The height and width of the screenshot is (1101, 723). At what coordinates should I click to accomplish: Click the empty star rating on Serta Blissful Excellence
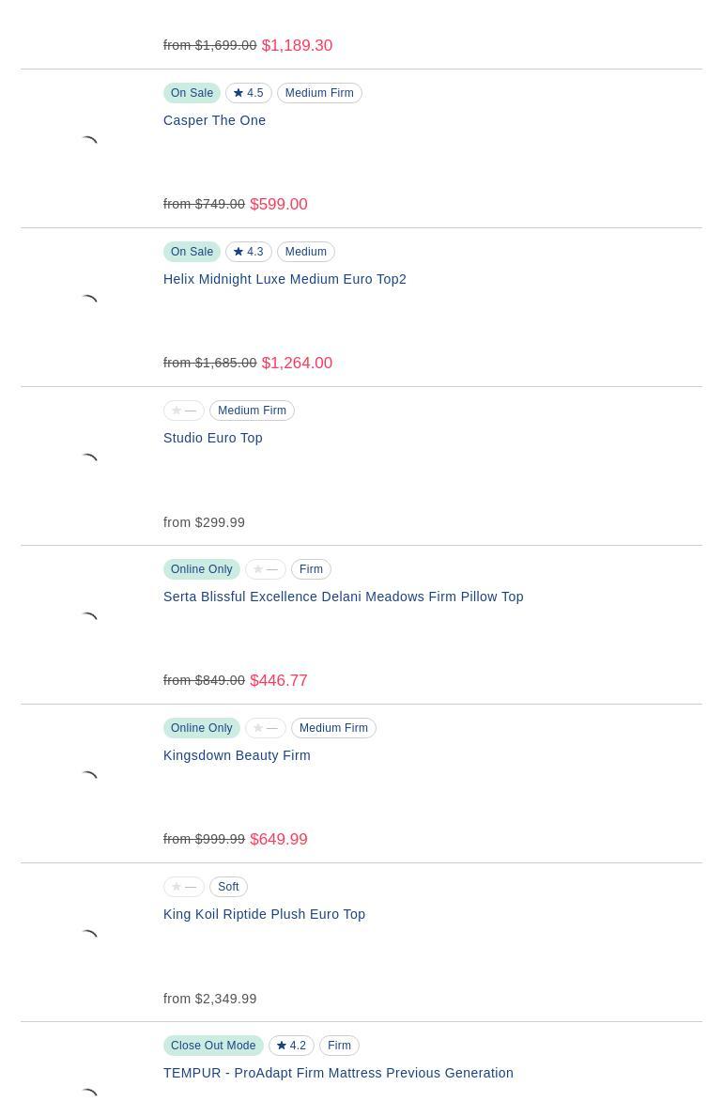point(266,569)
